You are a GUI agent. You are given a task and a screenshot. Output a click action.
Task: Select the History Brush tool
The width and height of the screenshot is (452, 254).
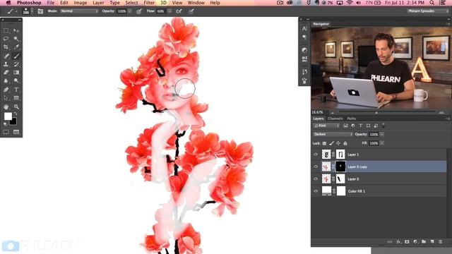coord(16,64)
